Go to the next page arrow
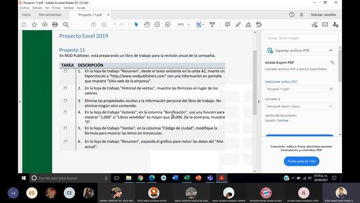The height and width of the screenshot is (203, 360). click(104, 24)
